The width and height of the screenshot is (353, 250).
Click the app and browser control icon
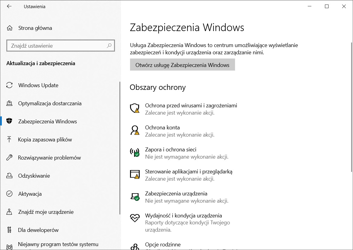(x=135, y=174)
